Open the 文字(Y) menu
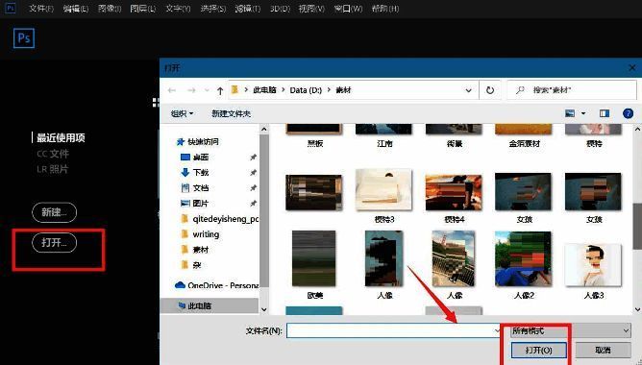This screenshot has width=642, height=365. pos(178,9)
